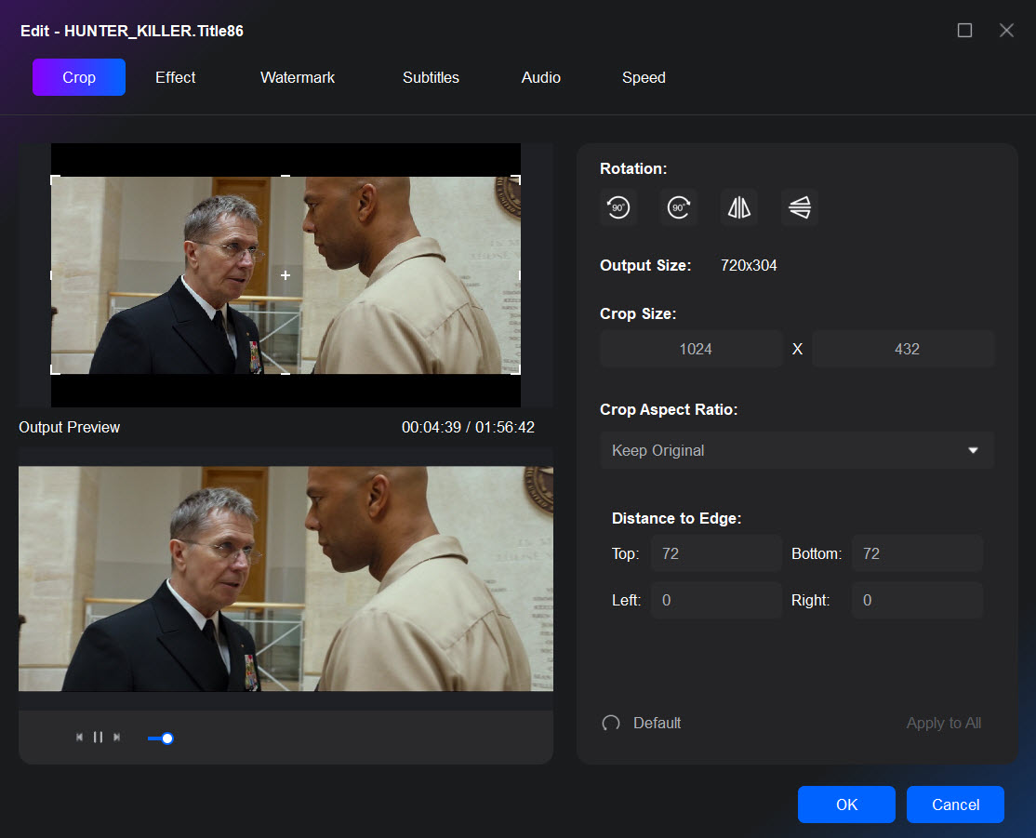Open the Watermark tab
Image resolution: width=1036 pixels, height=838 pixels.
[298, 77]
